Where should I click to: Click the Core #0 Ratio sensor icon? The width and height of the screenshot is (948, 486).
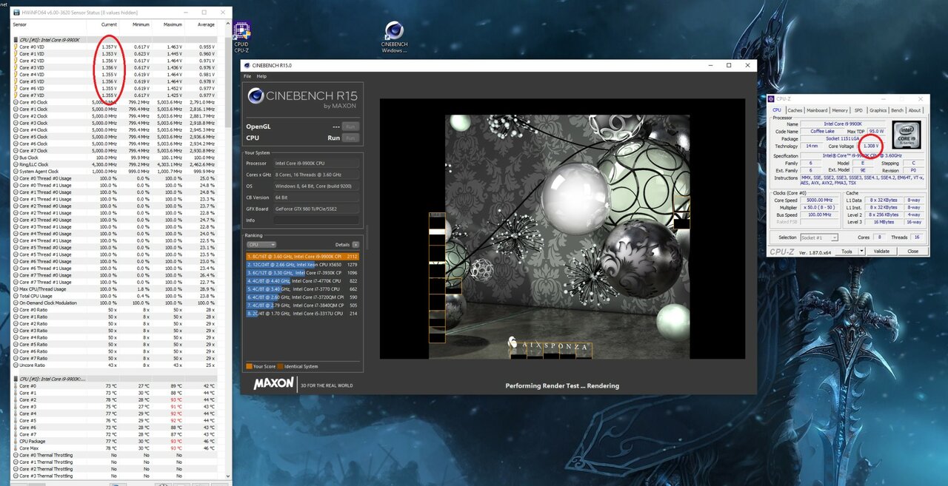[15, 310]
